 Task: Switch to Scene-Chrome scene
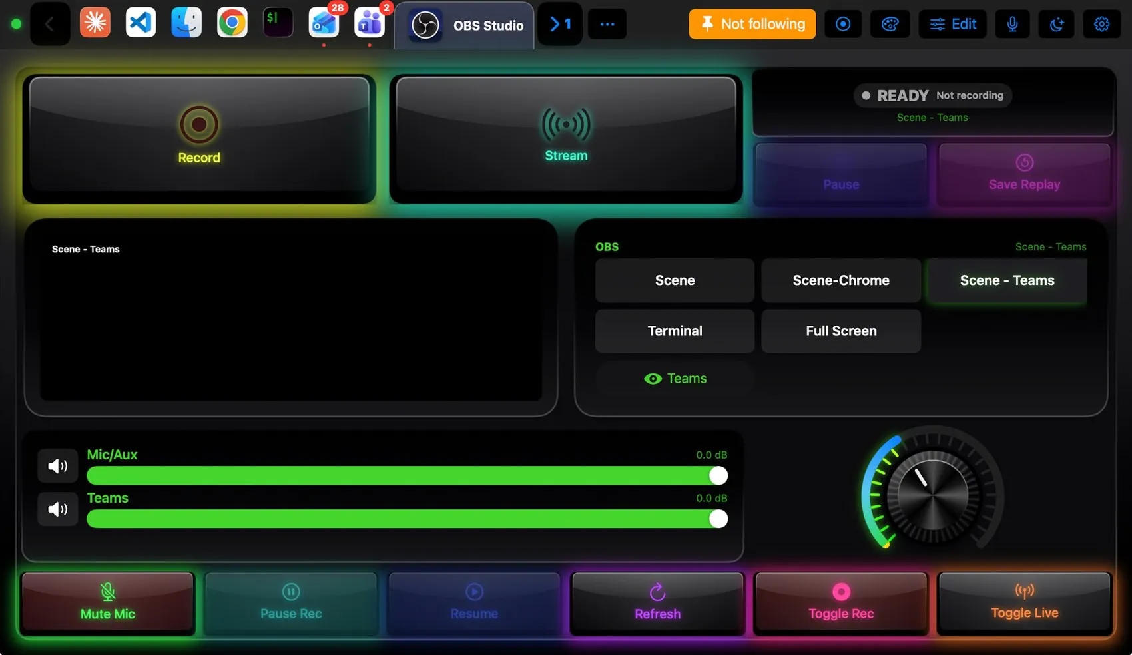coord(841,280)
